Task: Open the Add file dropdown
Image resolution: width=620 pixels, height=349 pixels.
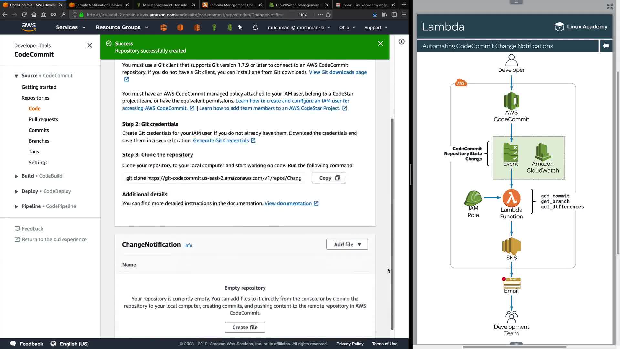Action: (347, 245)
